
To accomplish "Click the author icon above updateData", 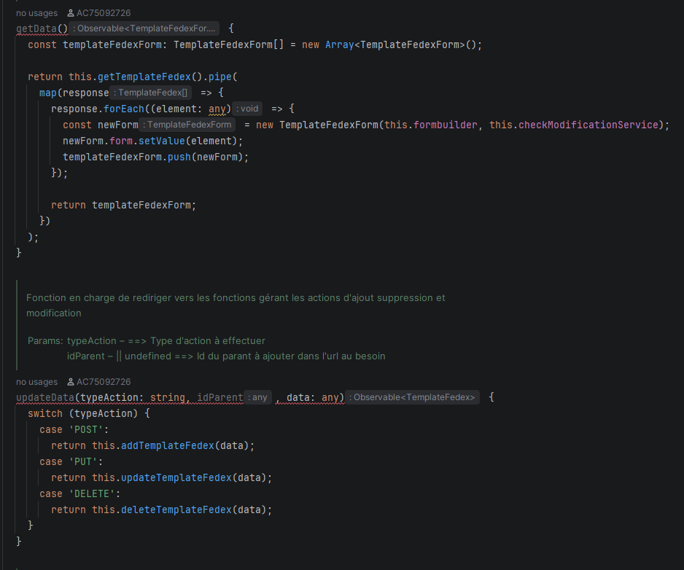I will (70, 382).
